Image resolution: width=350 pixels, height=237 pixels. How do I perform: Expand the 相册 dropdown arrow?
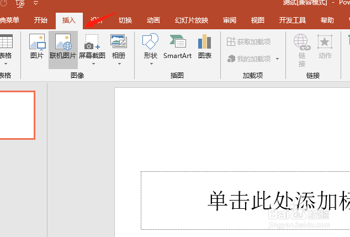[x=119, y=64]
